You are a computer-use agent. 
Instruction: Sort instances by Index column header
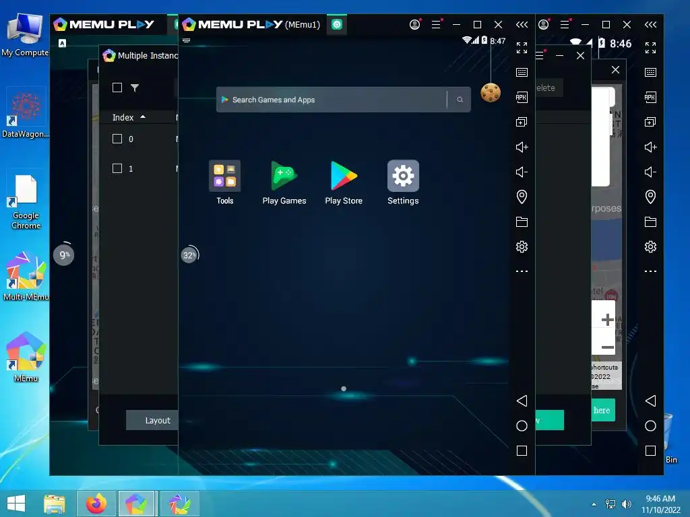(x=129, y=117)
